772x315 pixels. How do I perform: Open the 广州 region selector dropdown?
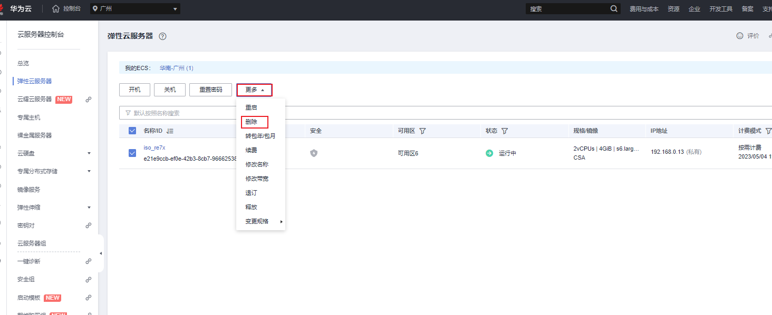point(134,8)
